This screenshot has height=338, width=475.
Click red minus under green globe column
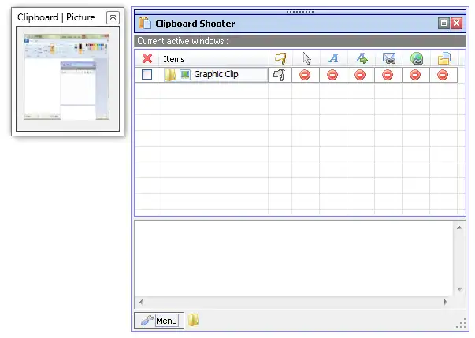(x=415, y=75)
